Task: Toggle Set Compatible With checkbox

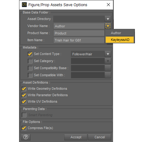Action: coord(30,75)
